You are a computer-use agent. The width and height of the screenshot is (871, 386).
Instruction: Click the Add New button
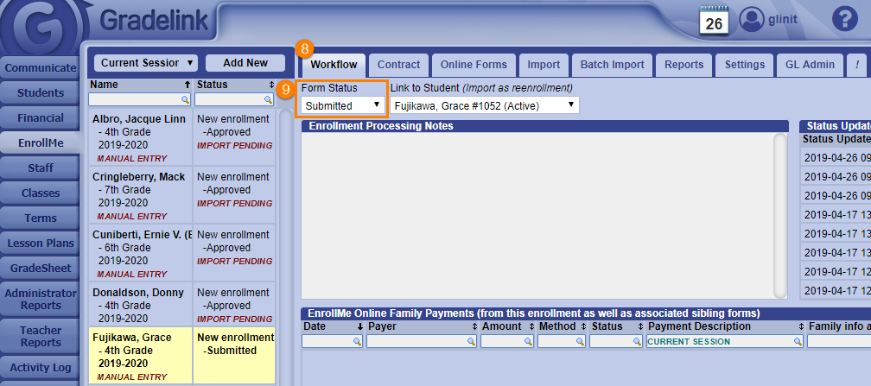click(x=245, y=63)
